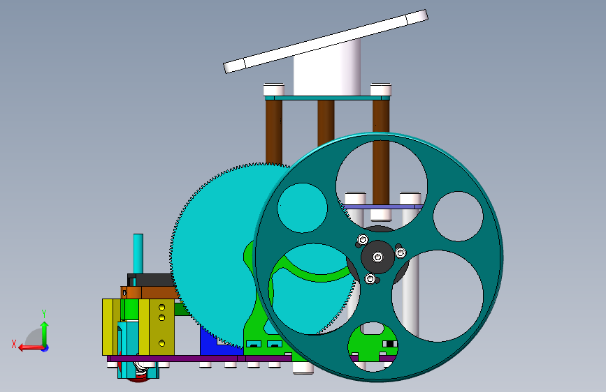Select the green board in wheel's bottom hole
This screenshot has width=606, height=392.
click(373, 342)
